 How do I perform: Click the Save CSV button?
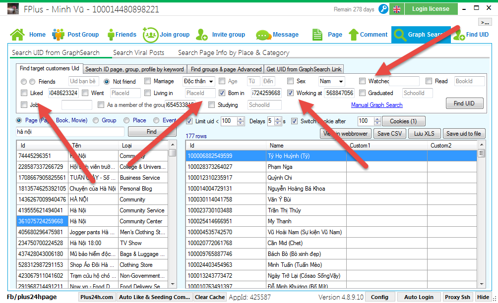pos(389,134)
